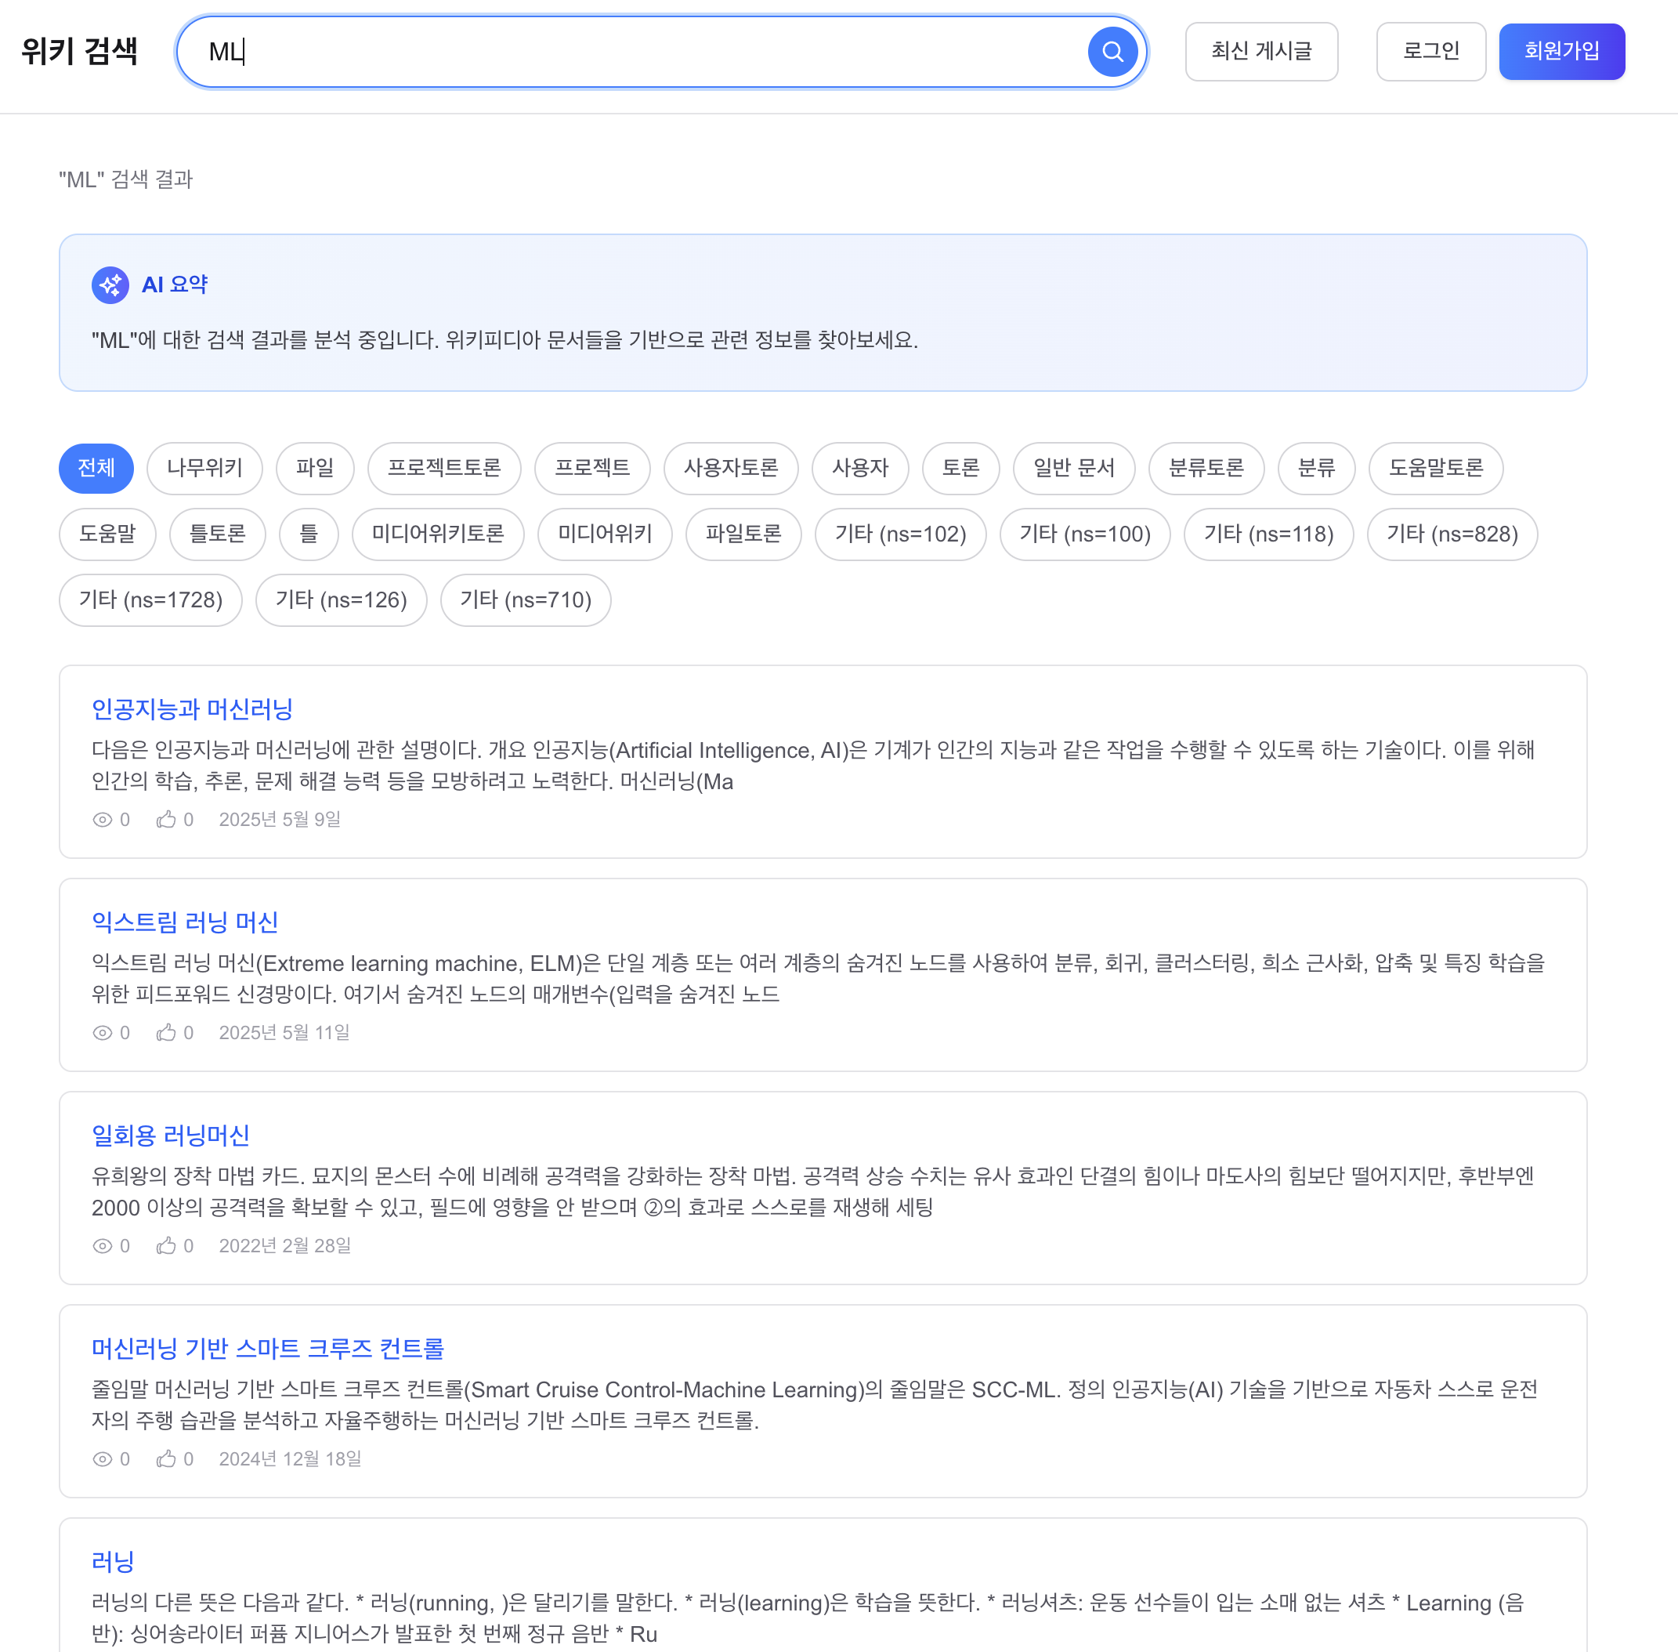Toggle the 나무위키 filter
Screen dimensions: 1678x1652
(x=204, y=469)
